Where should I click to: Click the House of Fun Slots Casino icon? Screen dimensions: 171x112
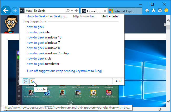109,93
